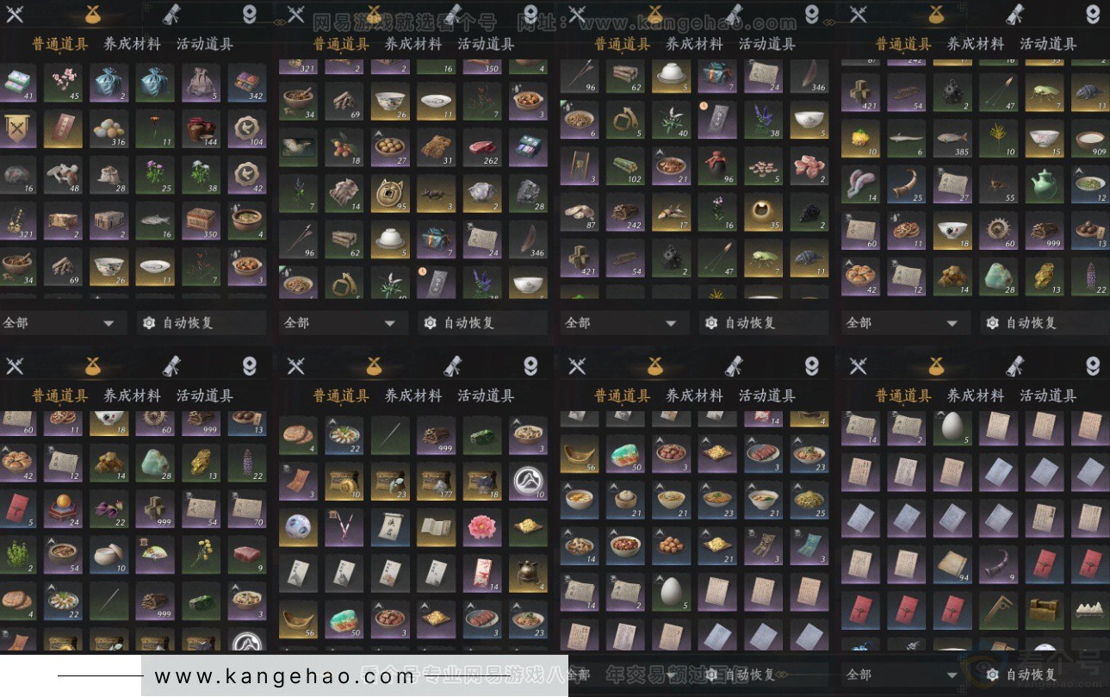
Task: Select the egg pile item showing 316
Action: coord(109,128)
